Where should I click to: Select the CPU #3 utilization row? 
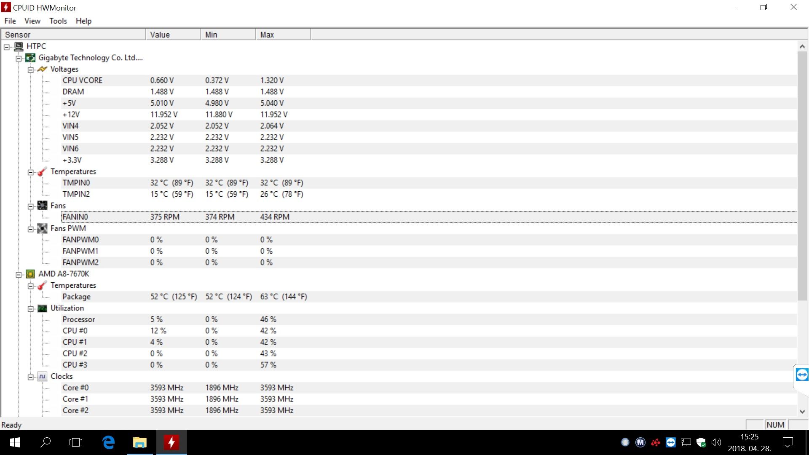429,365
